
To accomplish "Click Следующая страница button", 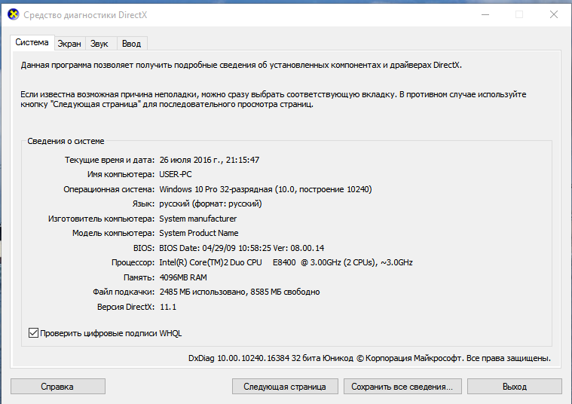I will (285, 387).
